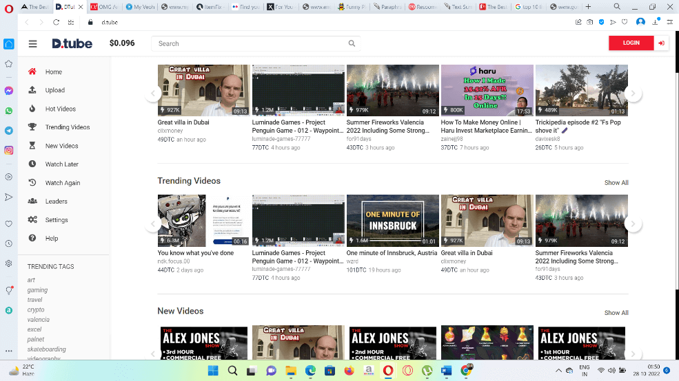Click the search magnifier icon in the D.tube search bar

coord(352,43)
